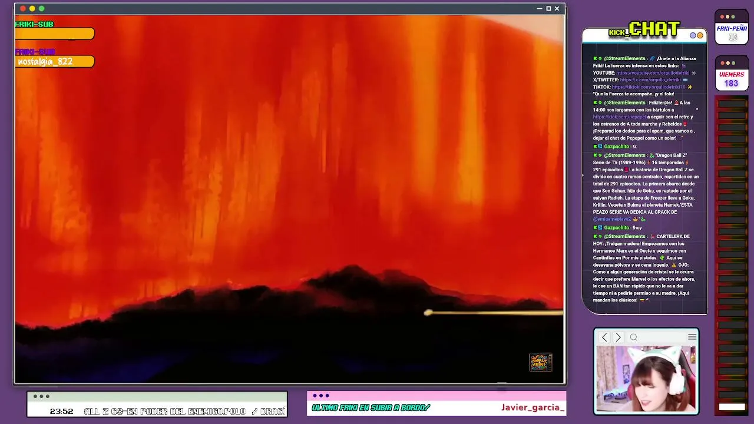Click the scrolling episode title ticker text
The image size is (754, 424).
coord(184,412)
